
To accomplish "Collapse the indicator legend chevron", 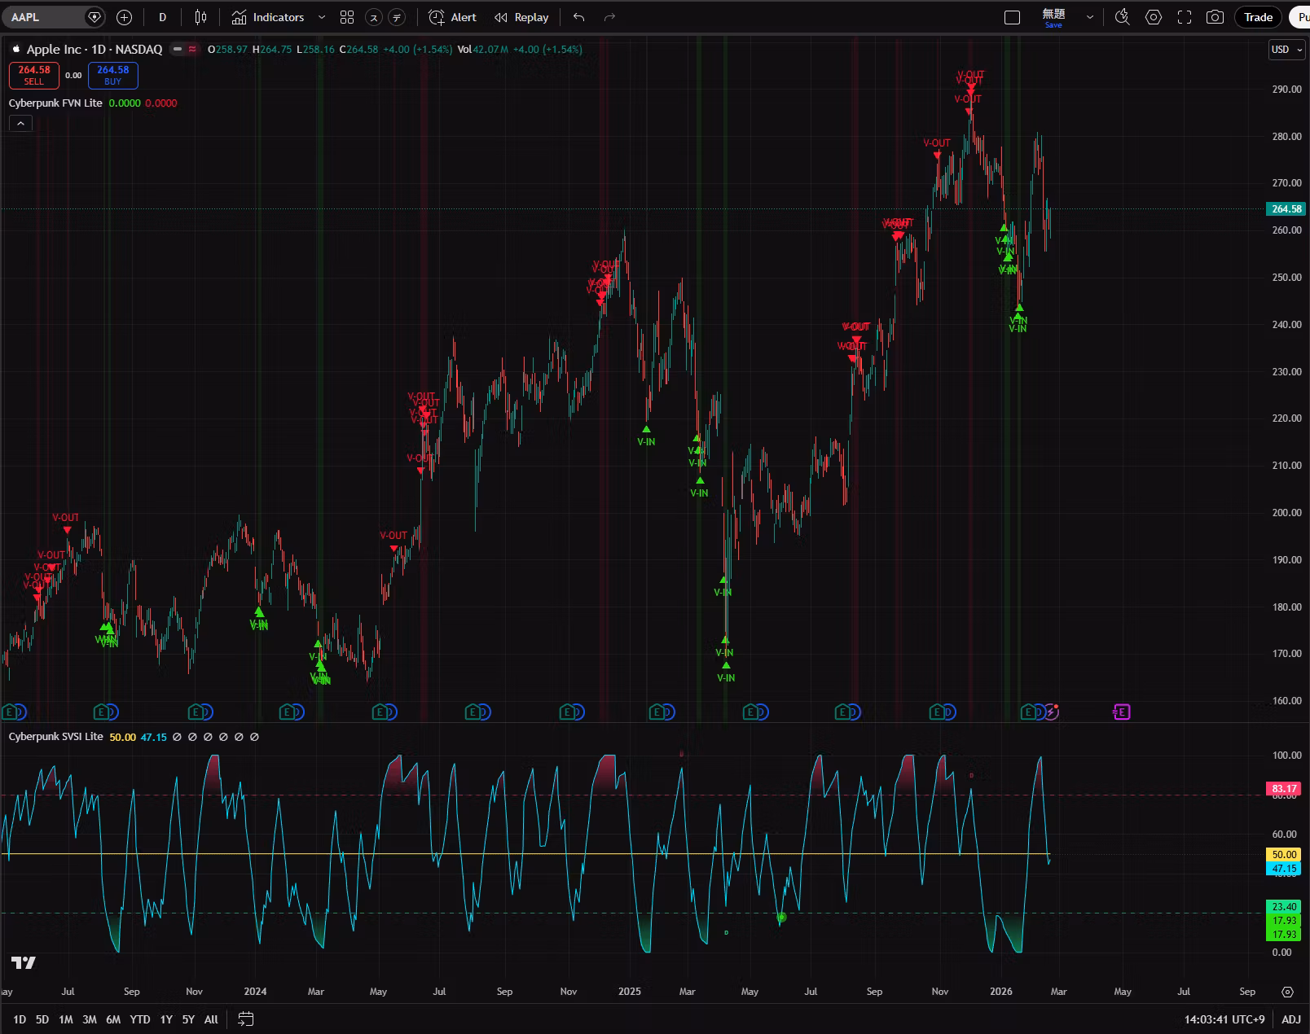I will [20, 123].
